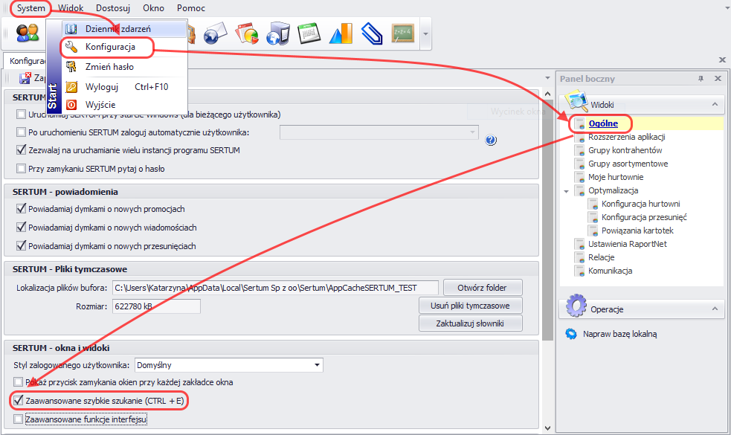Collapse the Widoki panel section

tap(714, 105)
